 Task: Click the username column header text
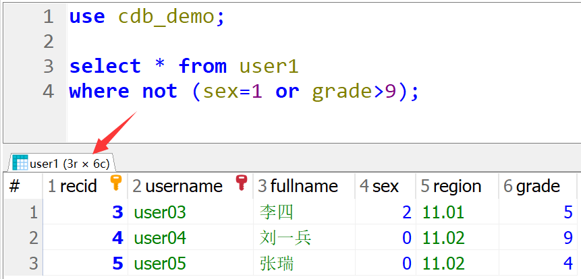[184, 187]
